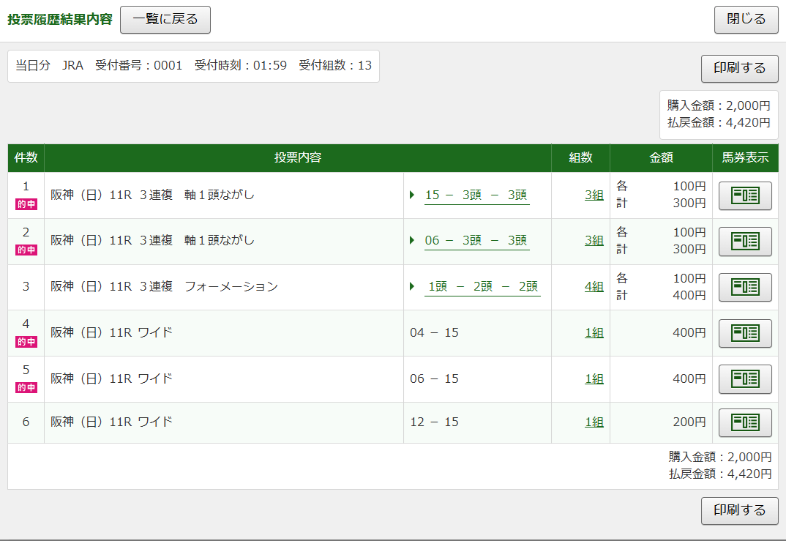Select the 馬券表示 column header
The width and height of the screenshot is (786, 541).
pyautogui.click(x=745, y=158)
